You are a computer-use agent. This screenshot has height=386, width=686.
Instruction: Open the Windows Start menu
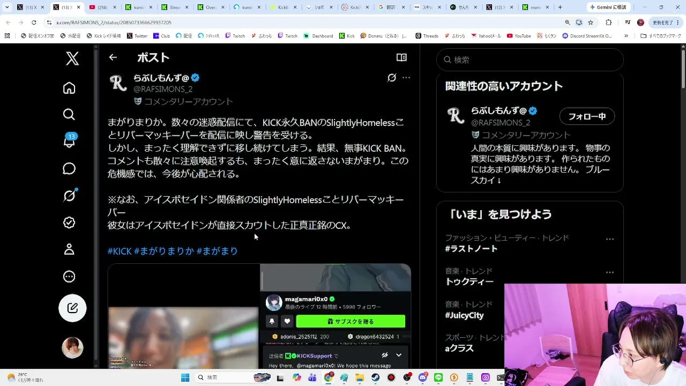tap(185, 377)
